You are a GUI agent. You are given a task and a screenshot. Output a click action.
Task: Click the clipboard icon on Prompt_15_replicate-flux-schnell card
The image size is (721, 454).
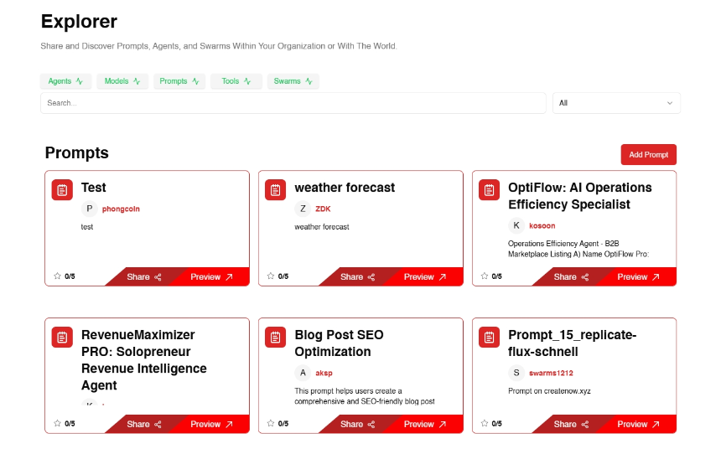point(490,338)
